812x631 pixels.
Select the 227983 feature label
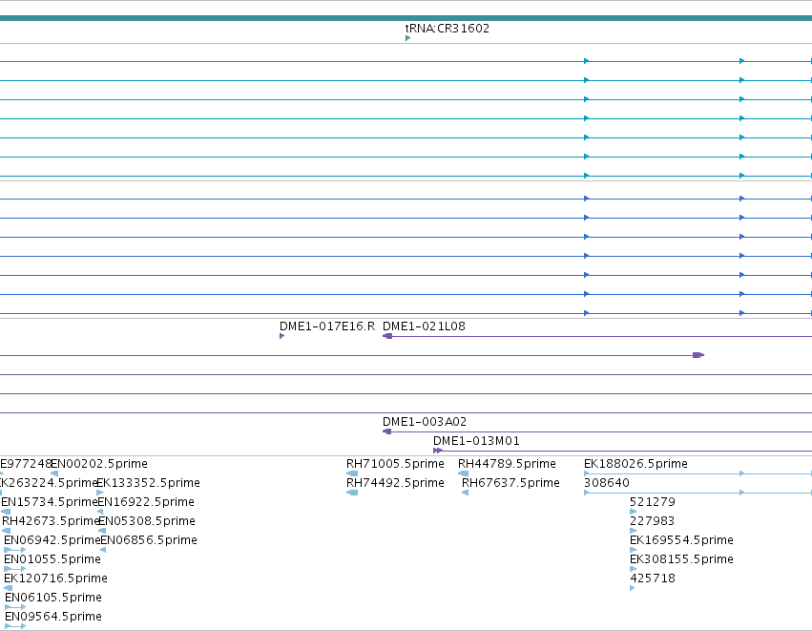point(652,520)
